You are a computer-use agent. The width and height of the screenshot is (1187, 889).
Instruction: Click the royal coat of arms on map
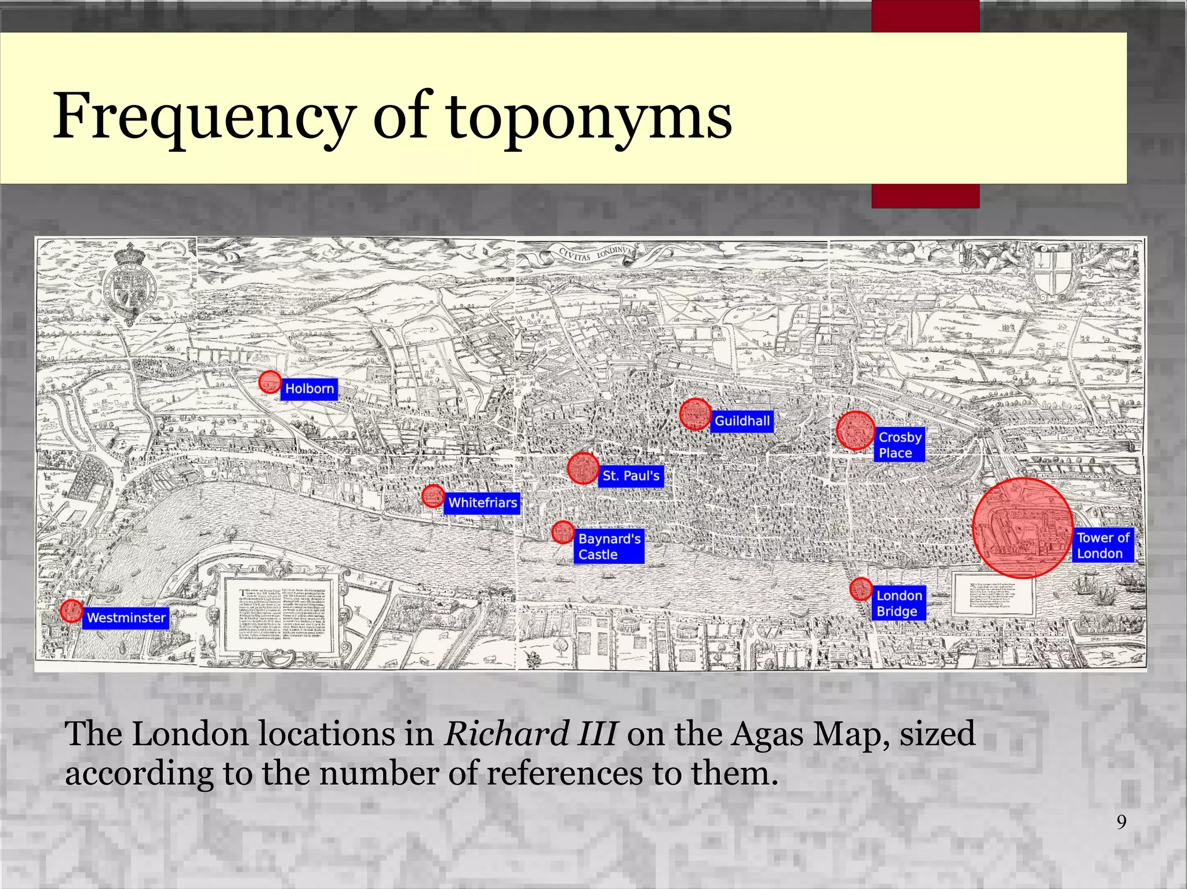tap(130, 283)
